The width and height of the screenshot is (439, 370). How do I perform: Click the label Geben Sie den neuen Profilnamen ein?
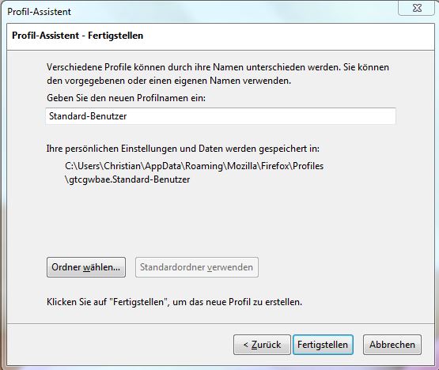[126, 98]
